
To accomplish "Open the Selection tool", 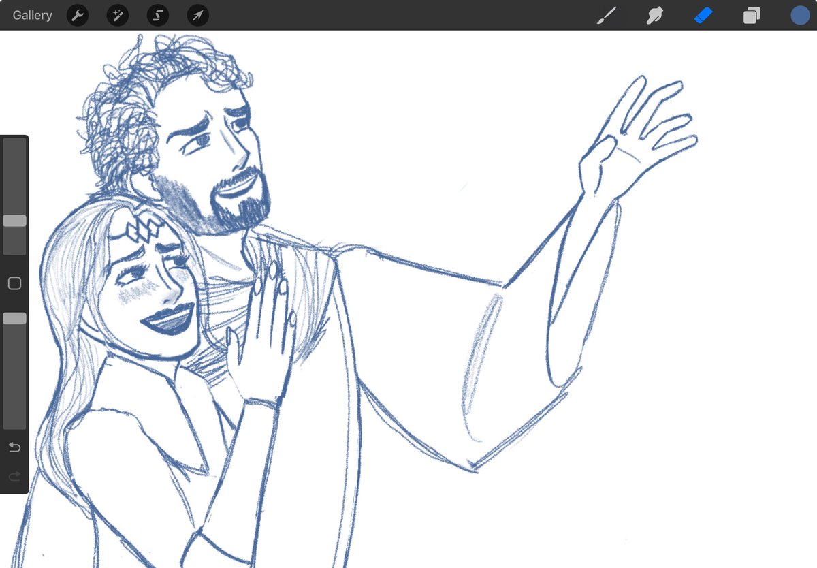I will tap(157, 15).
